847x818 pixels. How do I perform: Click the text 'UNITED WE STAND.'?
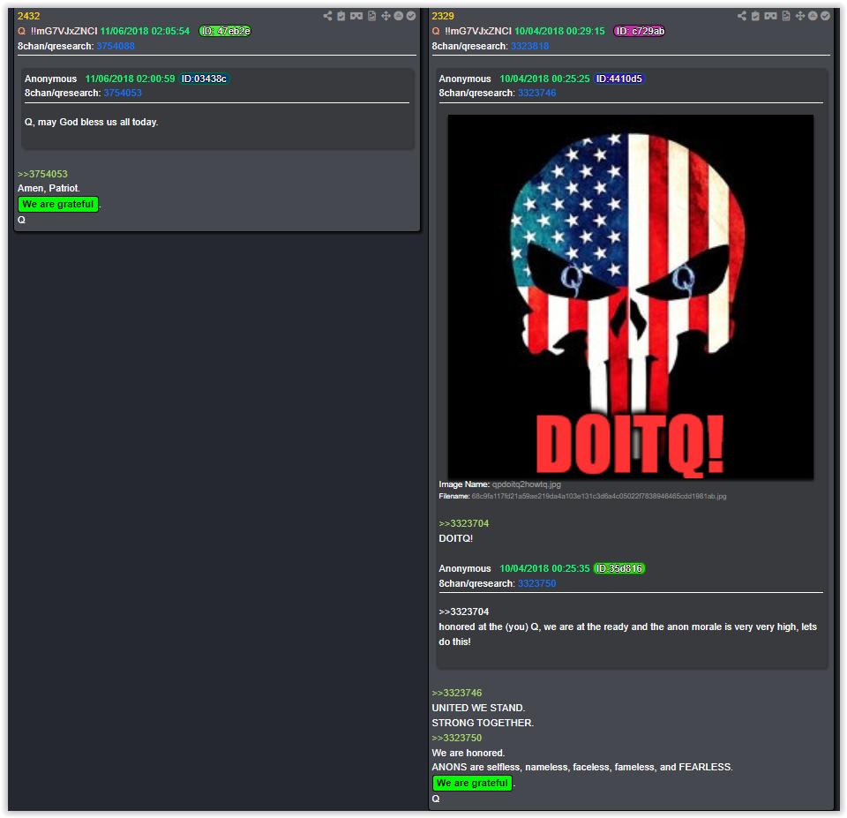pyautogui.click(x=478, y=708)
